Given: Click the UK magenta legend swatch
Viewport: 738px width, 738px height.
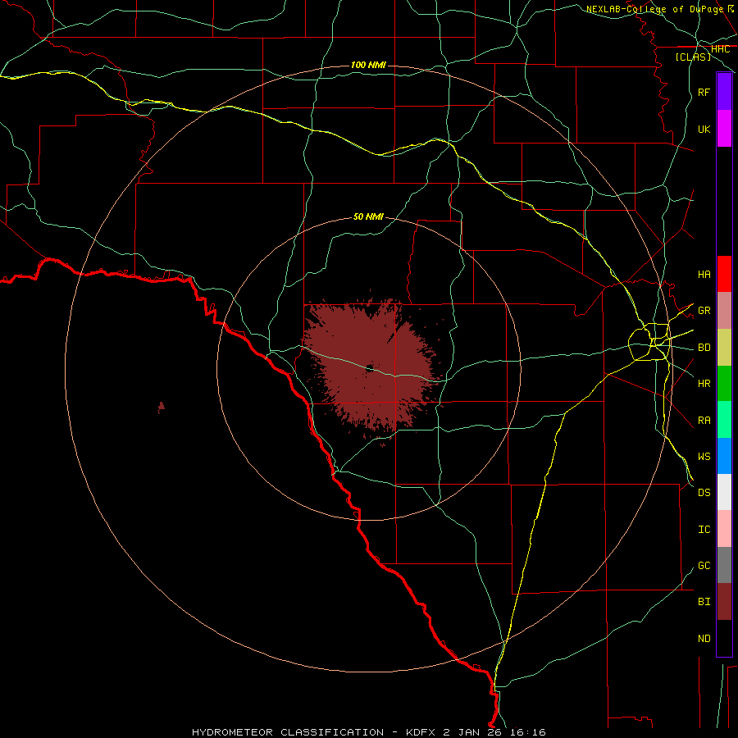Looking at the screenshot, I should pos(724,129).
